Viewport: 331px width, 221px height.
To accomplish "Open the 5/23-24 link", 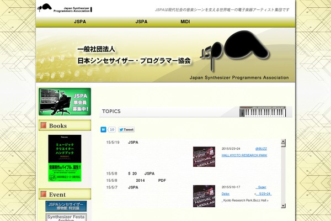I will [264, 194].
